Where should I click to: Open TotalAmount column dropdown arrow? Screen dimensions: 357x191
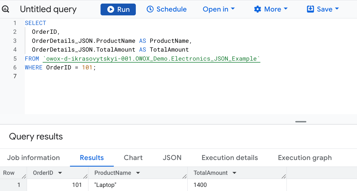[x=234, y=173]
